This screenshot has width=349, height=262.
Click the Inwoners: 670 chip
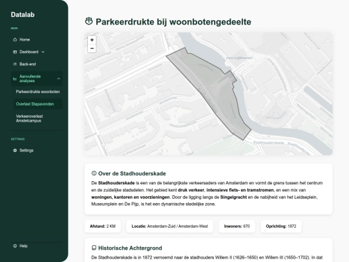tap(237, 226)
